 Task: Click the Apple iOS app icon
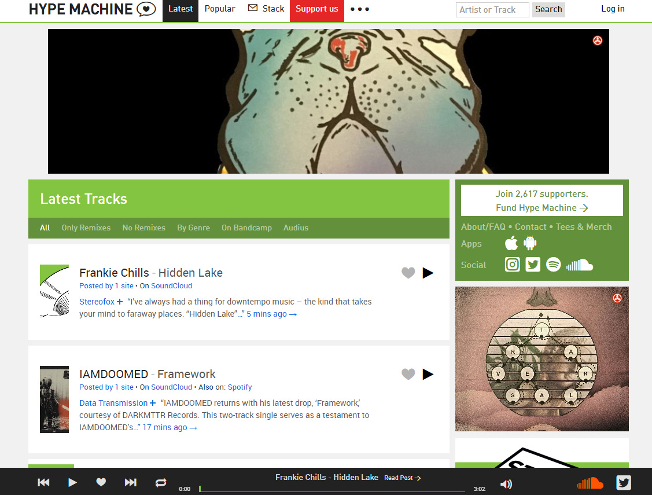click(x=511, y=243)
